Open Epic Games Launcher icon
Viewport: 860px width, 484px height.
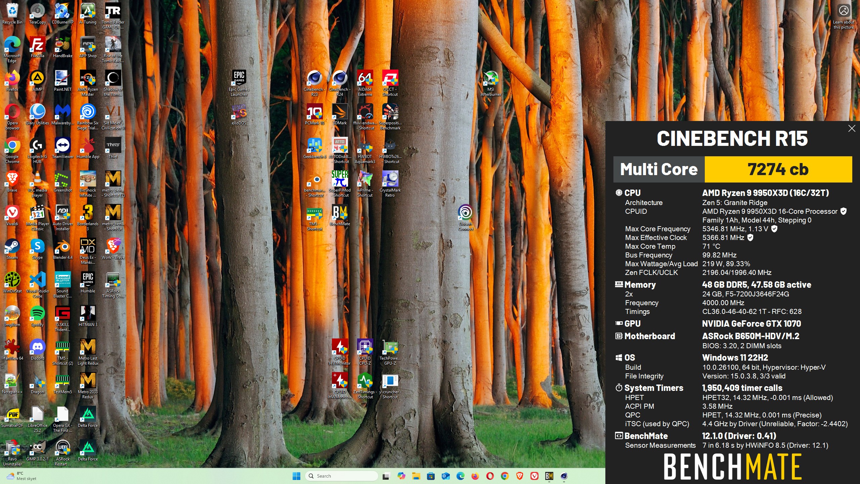[x=239, y=83]
